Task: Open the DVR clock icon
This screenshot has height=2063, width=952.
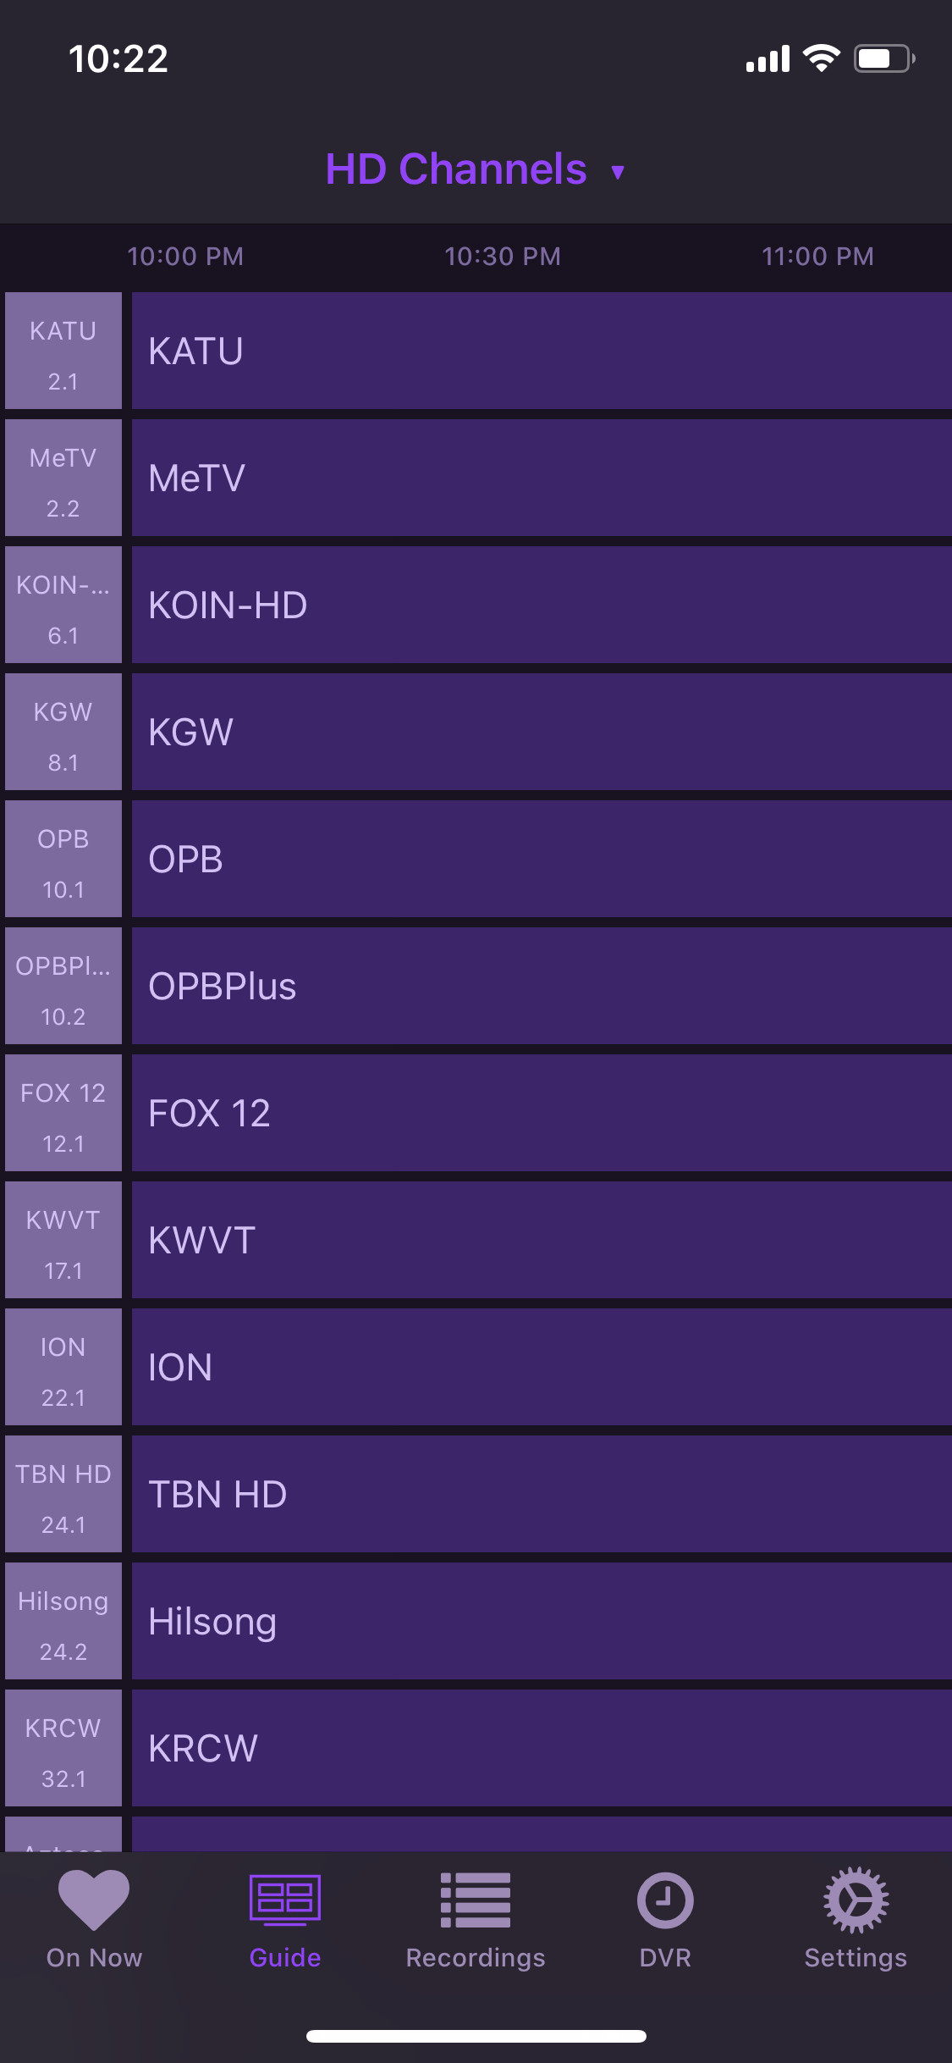Action: click(665, 1900)
